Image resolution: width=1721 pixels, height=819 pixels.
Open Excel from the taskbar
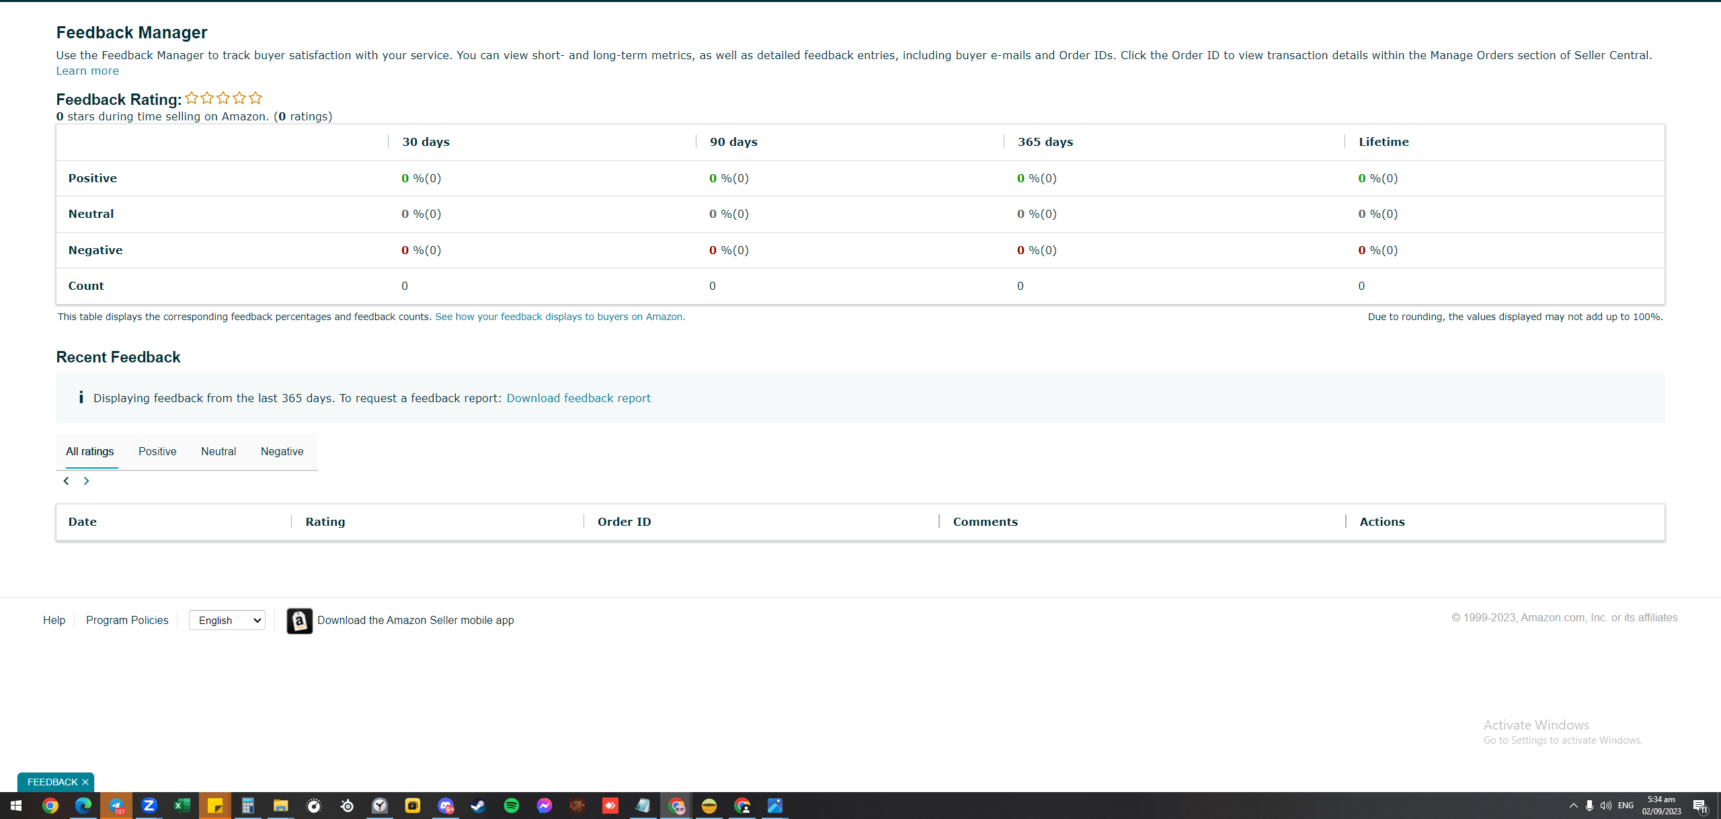182,806
